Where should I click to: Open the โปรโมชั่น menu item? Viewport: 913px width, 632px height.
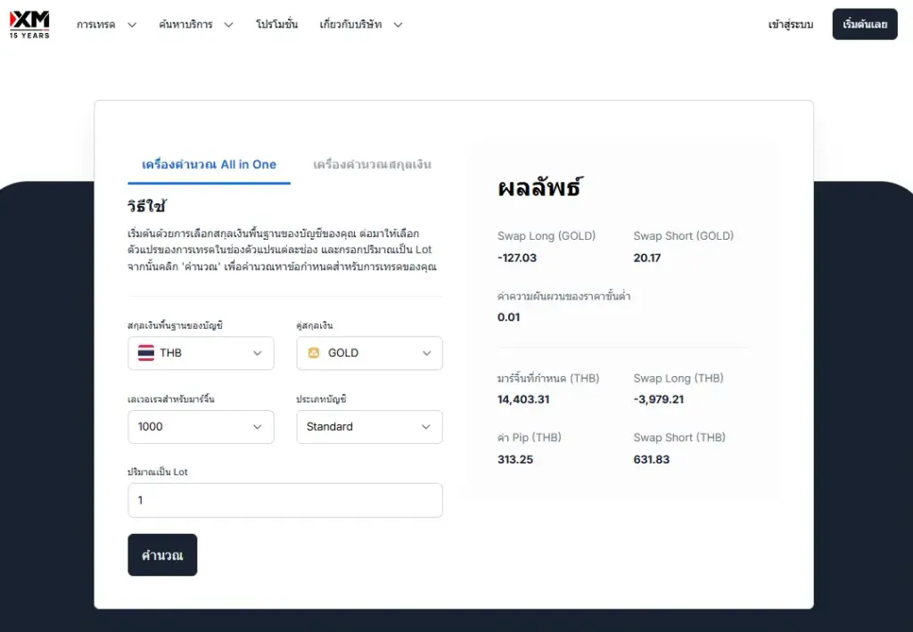click(x=276, y=25)
